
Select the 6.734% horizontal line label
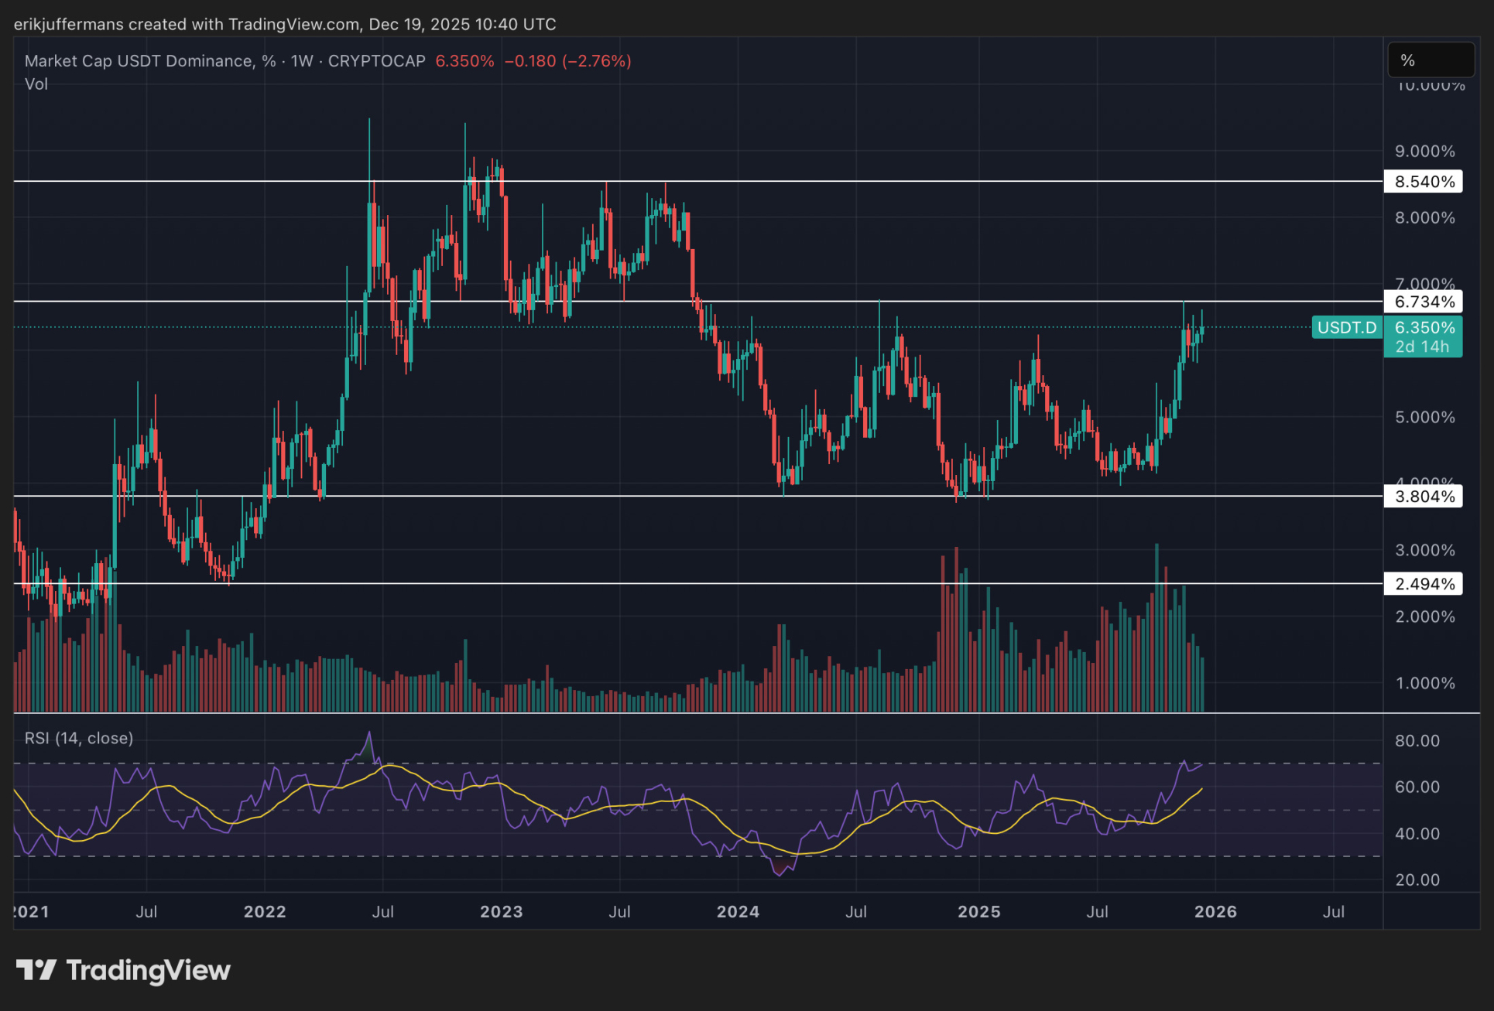coord(1423,302)
